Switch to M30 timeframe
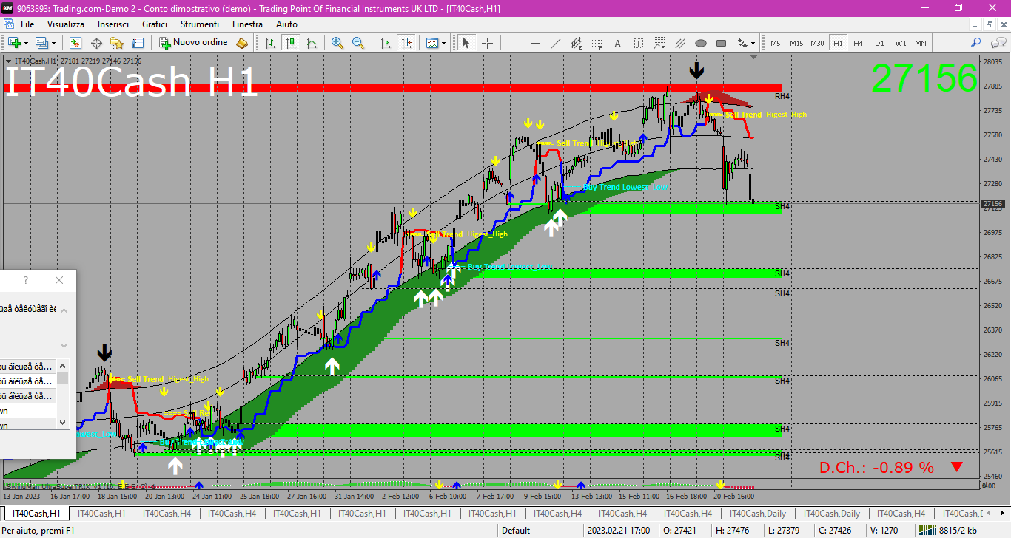 coord(817,43)
